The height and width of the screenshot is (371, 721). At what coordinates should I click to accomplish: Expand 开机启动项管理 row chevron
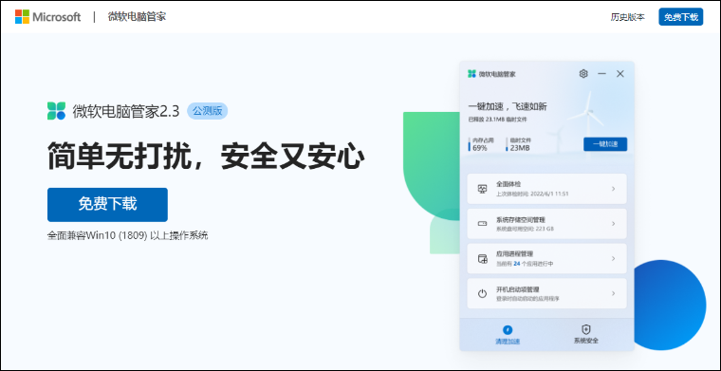[x=614, y=293]
